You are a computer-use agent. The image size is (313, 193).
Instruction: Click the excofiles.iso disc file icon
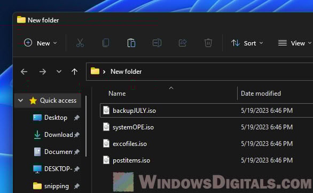[x=106, y=143]
